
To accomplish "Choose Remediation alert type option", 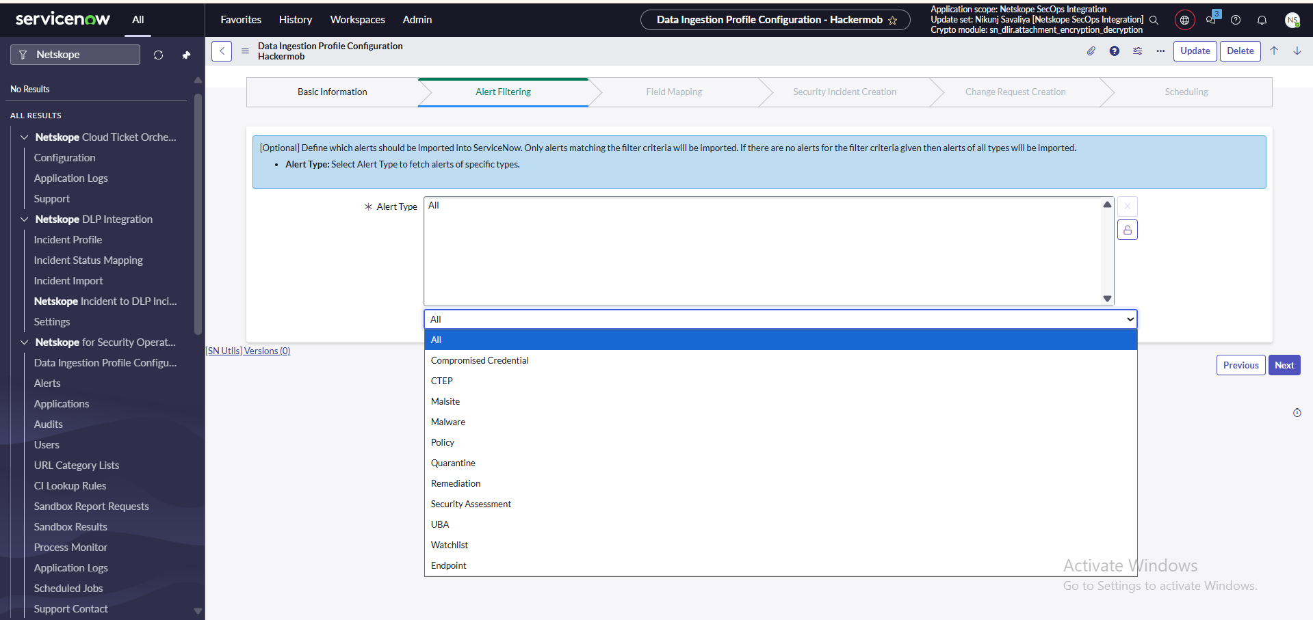I will click(x=781, y=483).
